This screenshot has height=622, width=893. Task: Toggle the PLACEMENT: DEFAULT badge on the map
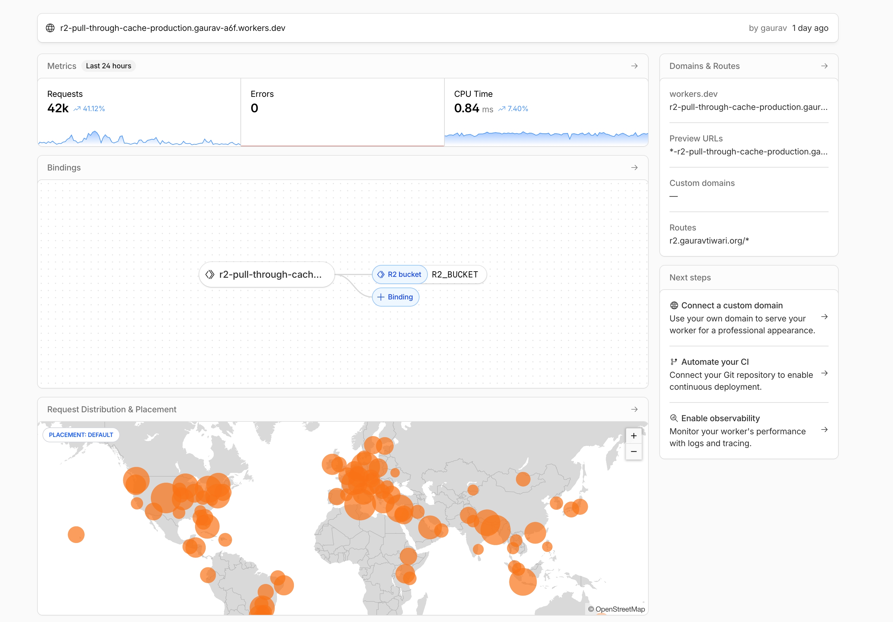tap(80, 435)
